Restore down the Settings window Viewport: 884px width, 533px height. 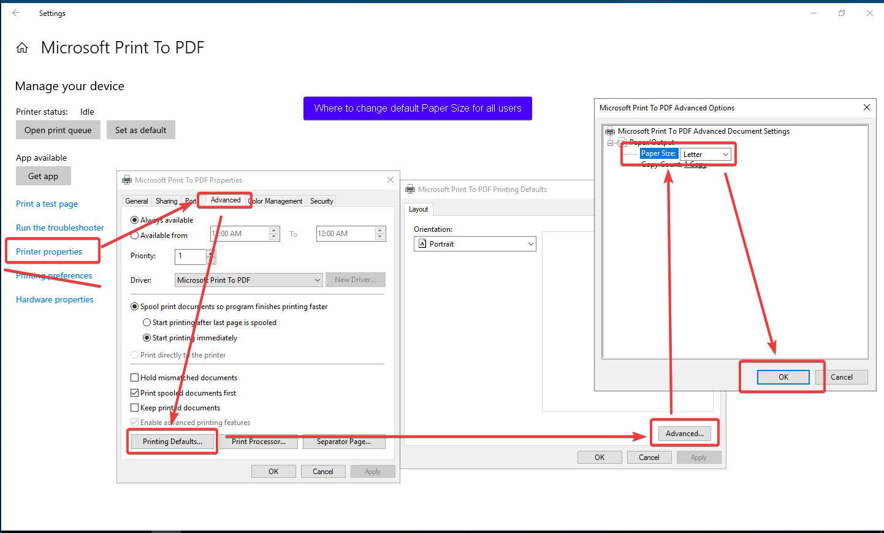(x=842, y=13)
